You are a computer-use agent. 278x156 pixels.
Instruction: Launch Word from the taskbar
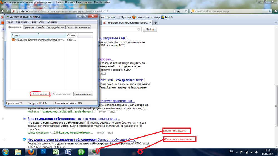(x=68, y=152)
